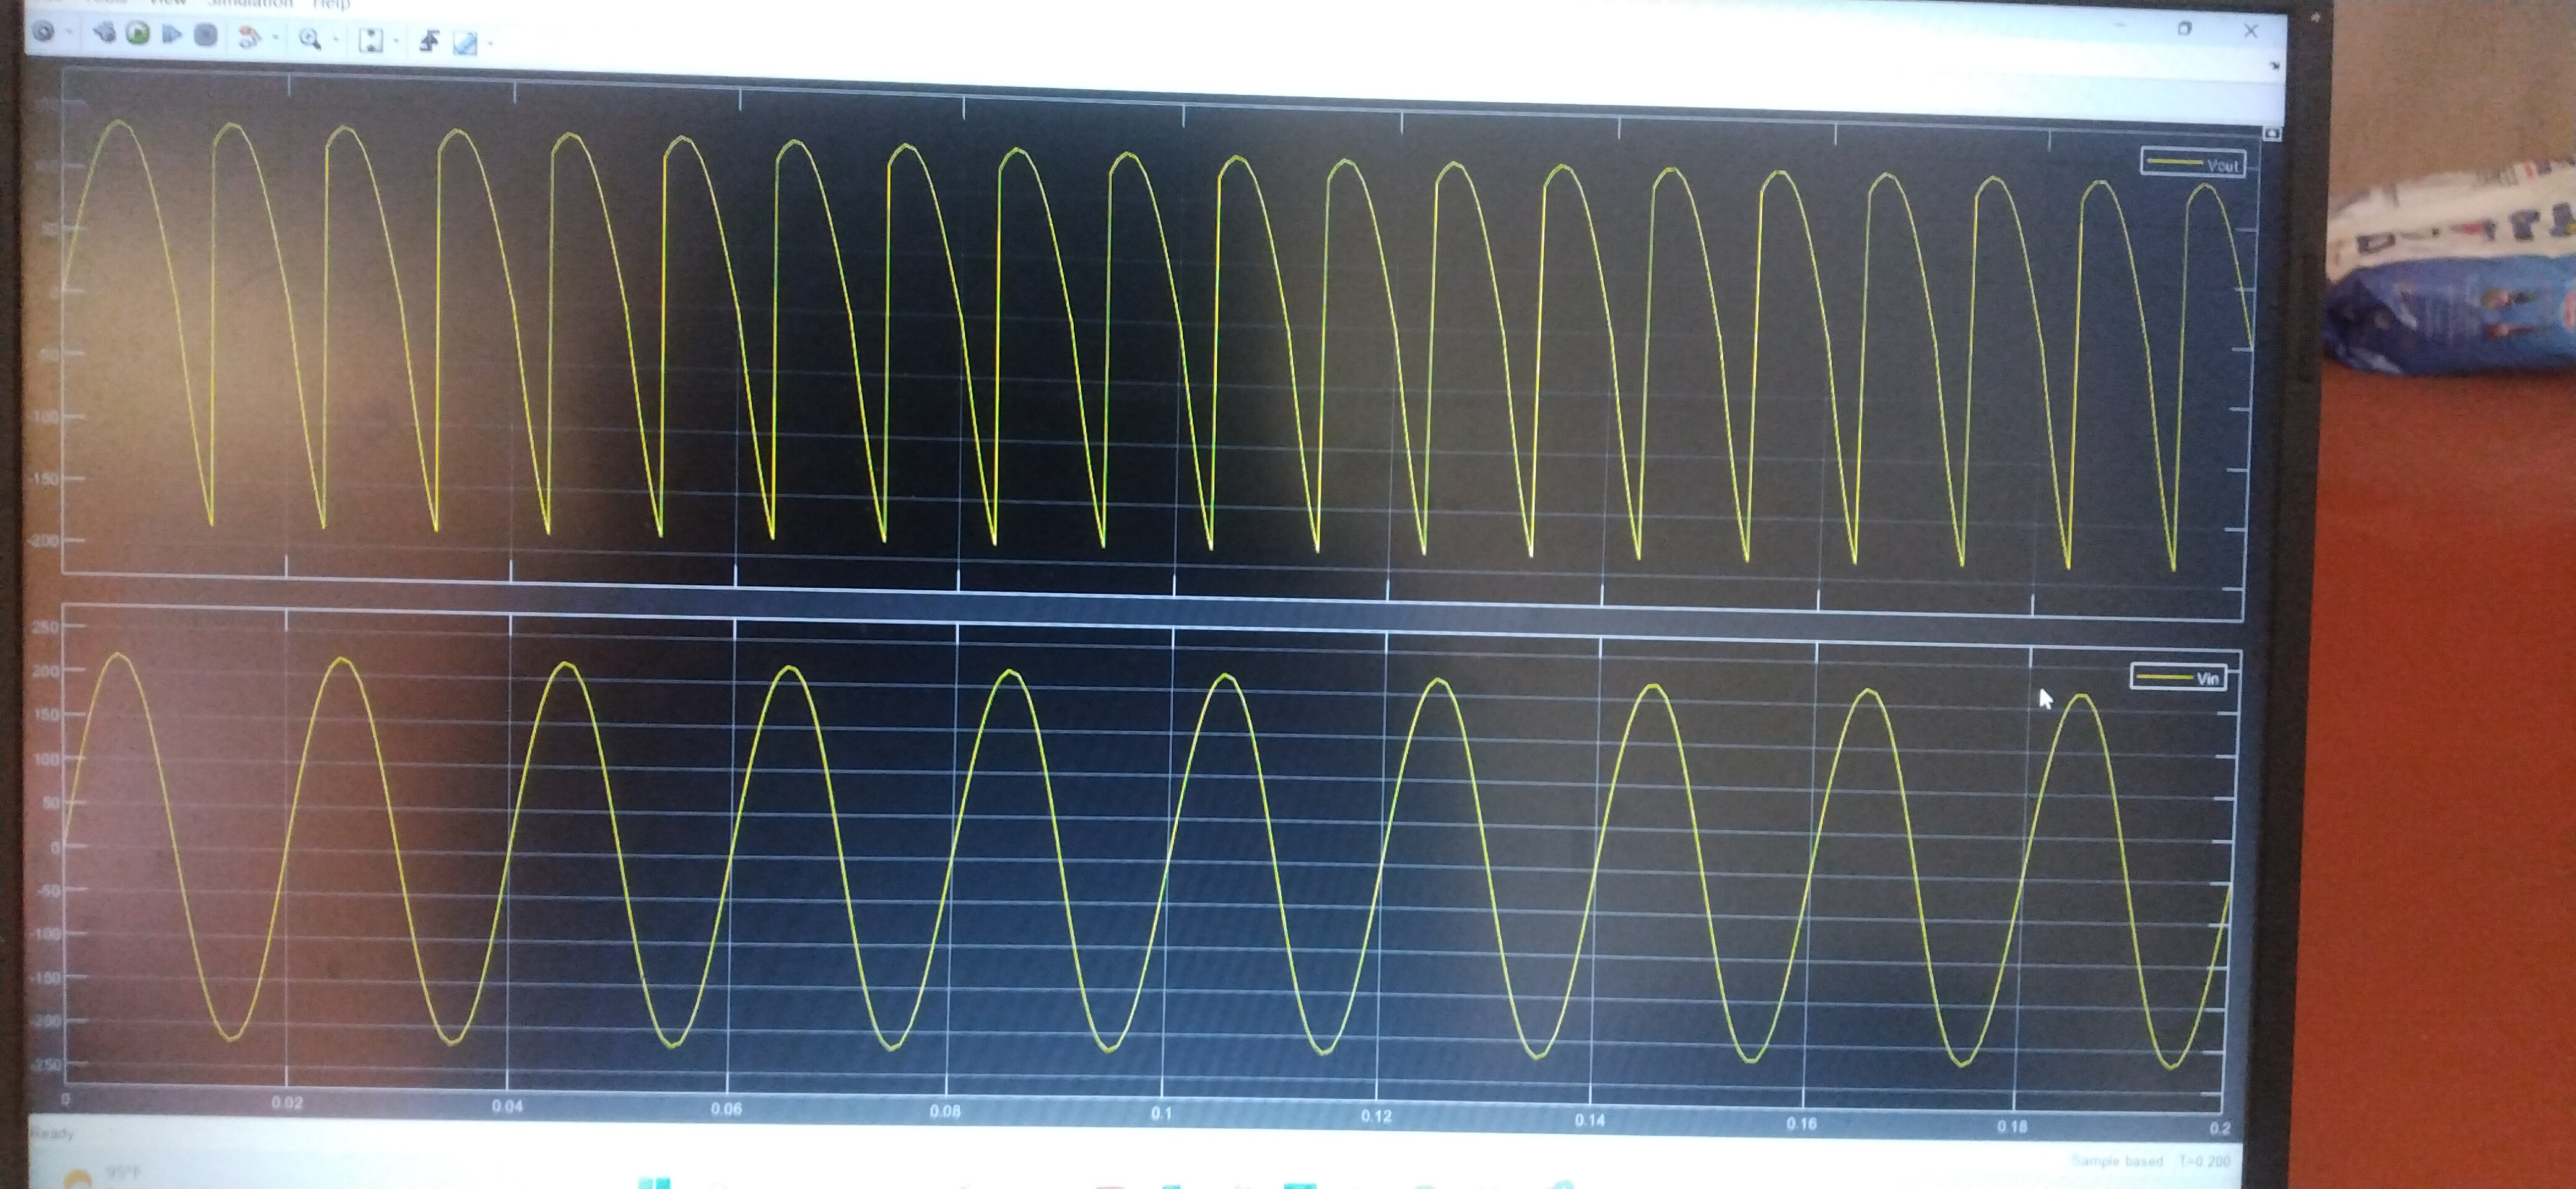This screenshot has width=2576, height=1189.
Task: Select the Zoom magnifier tool
Action: pos(309,39)
